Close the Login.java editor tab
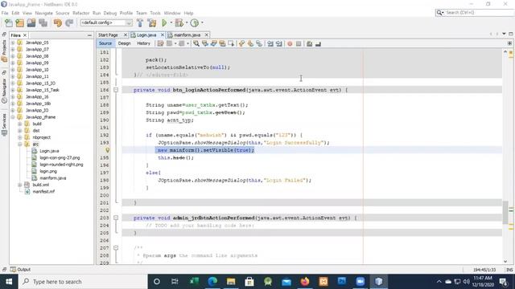The width and height of the screenshot is (515, 289). click(x=163, y=35)
